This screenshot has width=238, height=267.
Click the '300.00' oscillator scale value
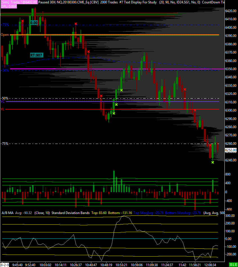point(230,216)
